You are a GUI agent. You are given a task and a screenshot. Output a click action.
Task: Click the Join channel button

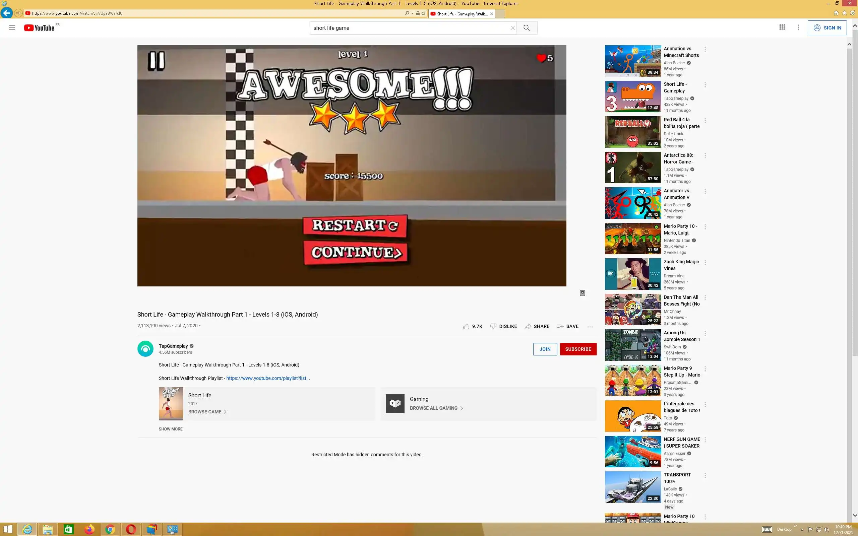545,349
